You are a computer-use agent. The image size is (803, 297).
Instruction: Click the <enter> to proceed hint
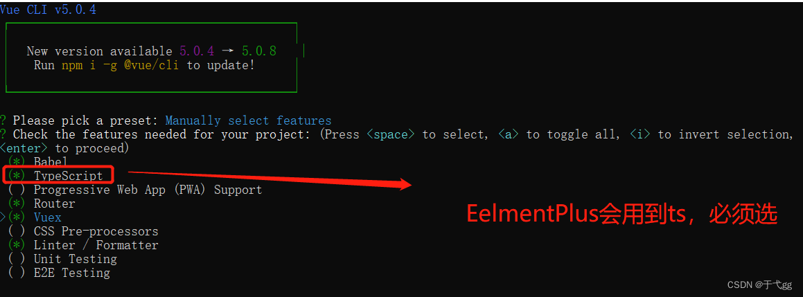tap(64, 148)
